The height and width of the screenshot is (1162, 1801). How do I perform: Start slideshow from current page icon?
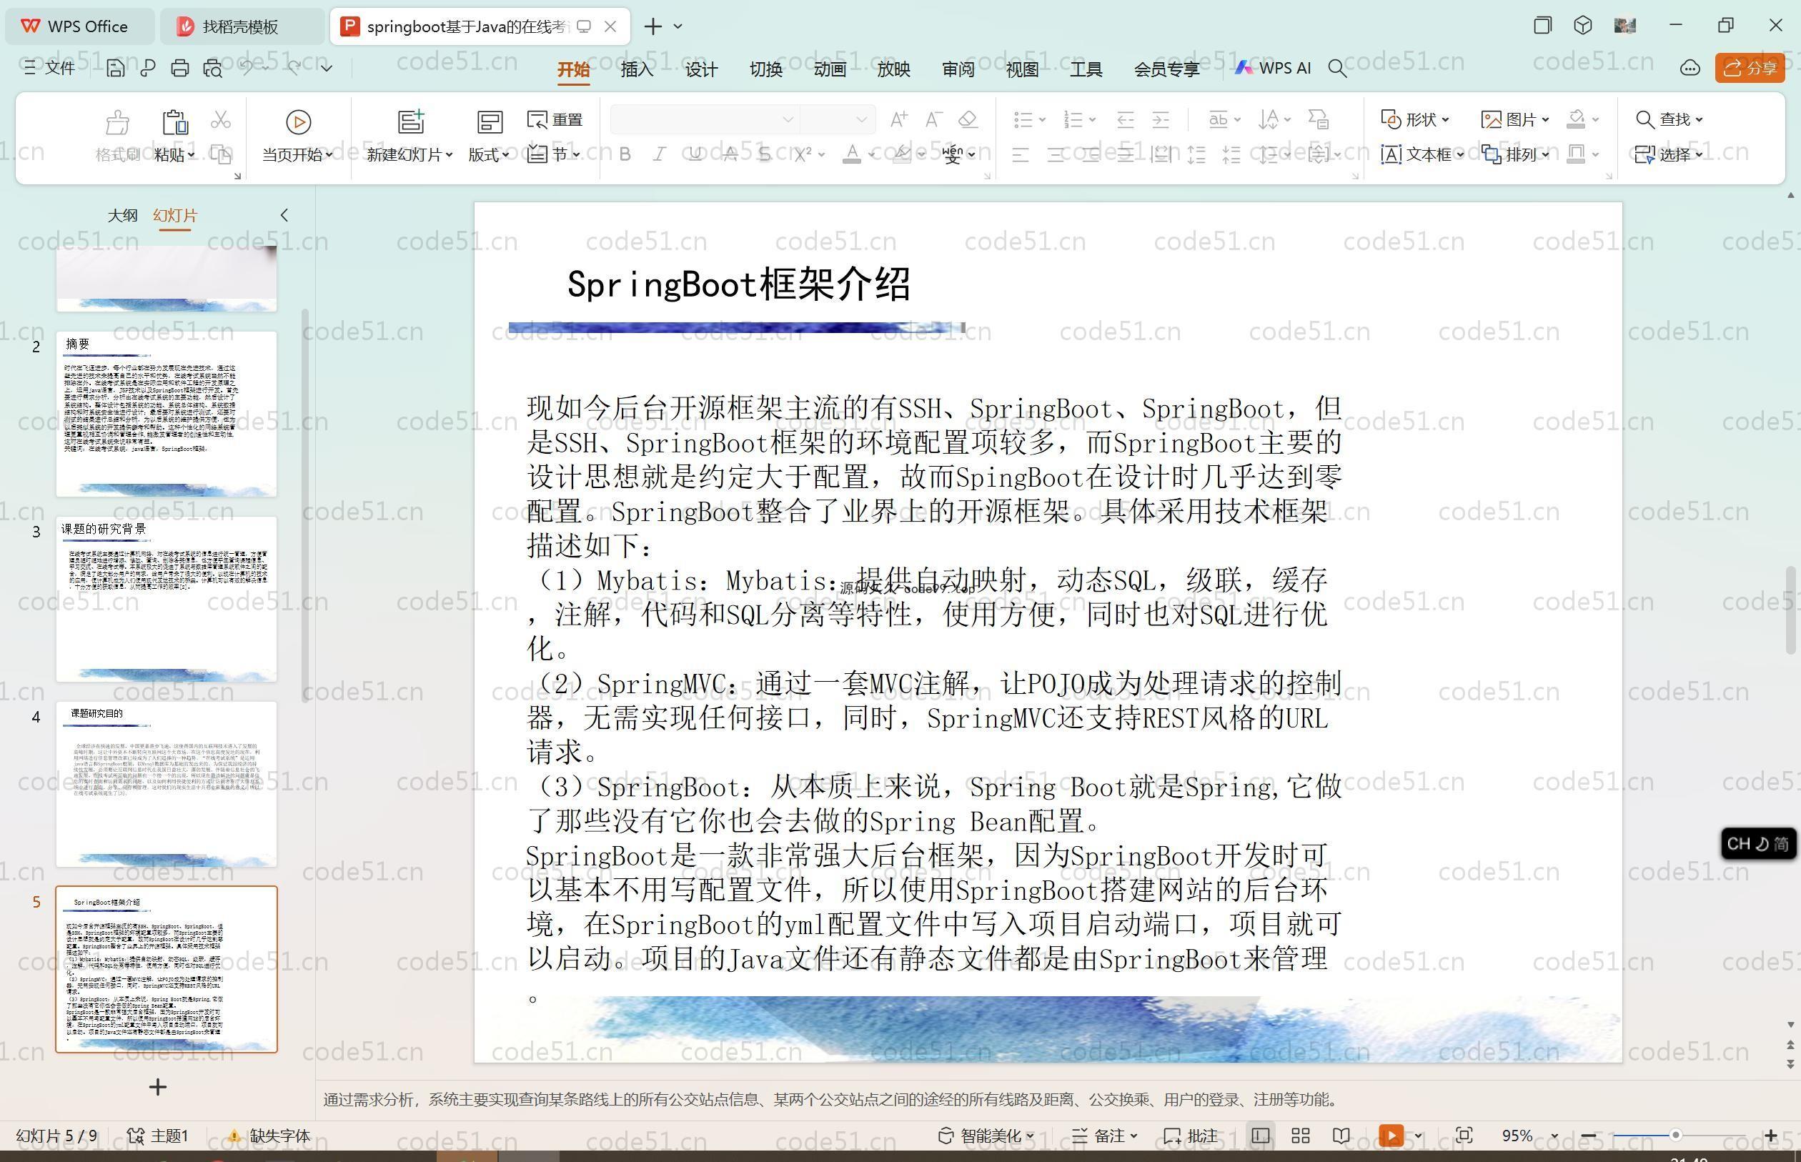(x=298, y=121)
